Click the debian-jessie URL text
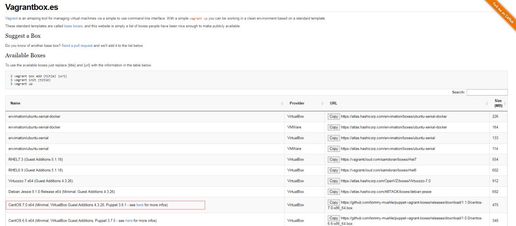Image resolution: width=516 pixels, height=226 pixels. tap(386, 192)
